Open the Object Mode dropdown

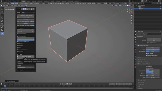pos(5,5)
